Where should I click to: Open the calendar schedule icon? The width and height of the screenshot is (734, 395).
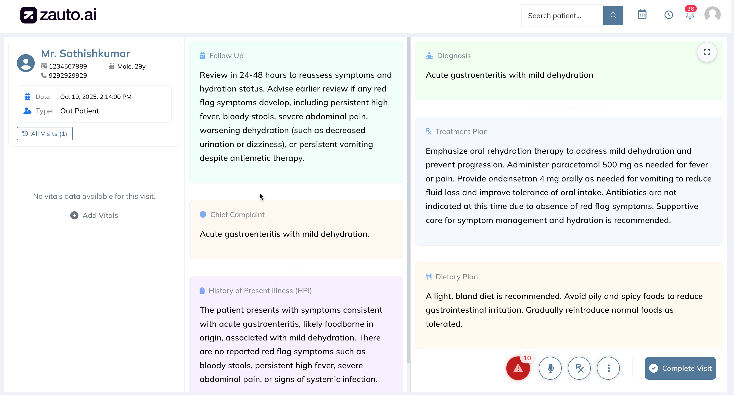point(642,15)
